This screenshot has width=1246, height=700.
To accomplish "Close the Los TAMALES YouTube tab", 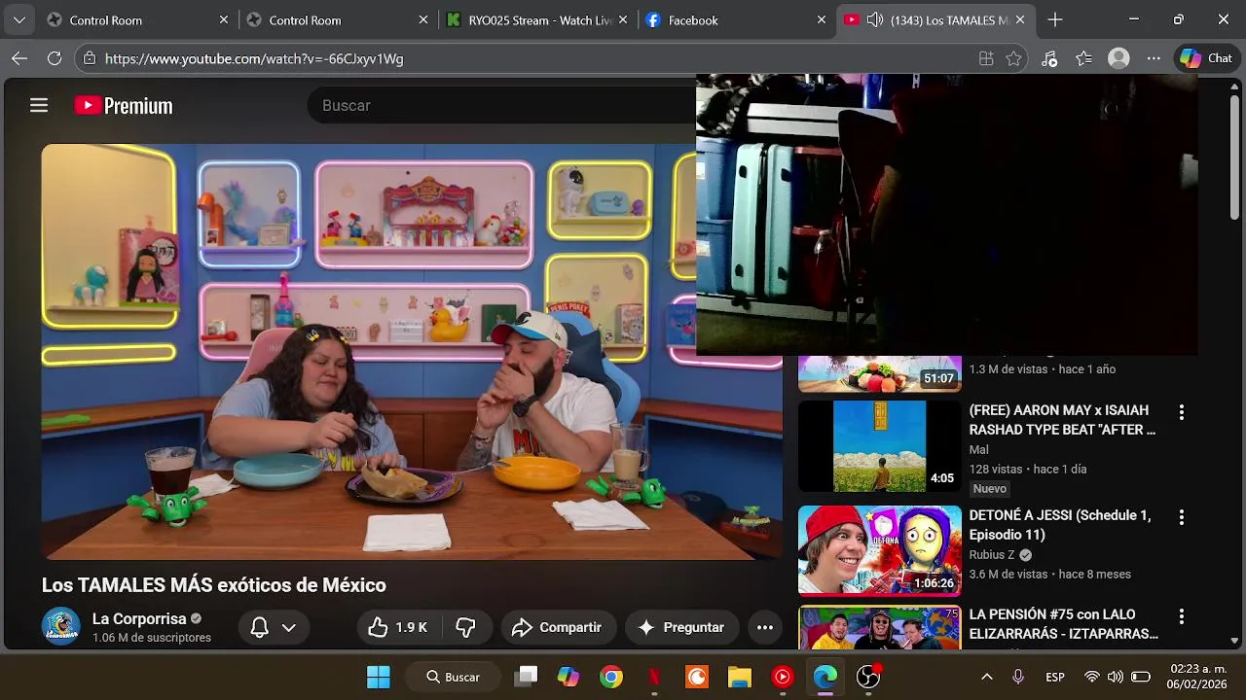I will [x=1020, y=19].
